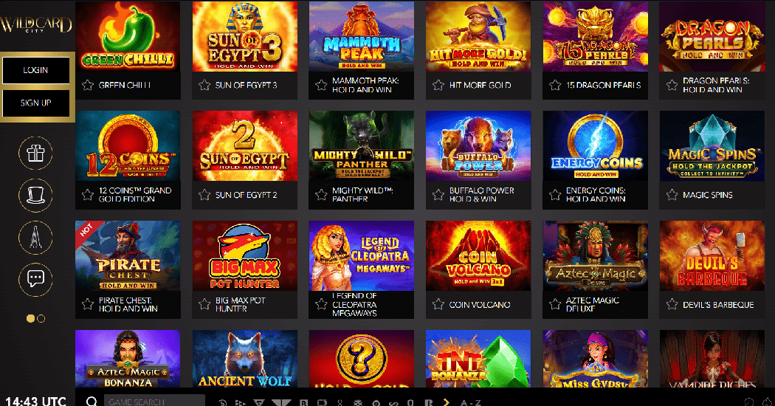Click the top hat VIP icon
This screenshot has height=406, width=775.
35,196
